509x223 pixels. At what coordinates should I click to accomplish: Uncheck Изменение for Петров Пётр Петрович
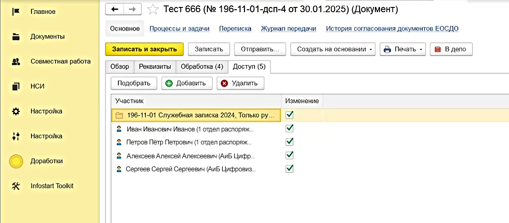(290, 141)
